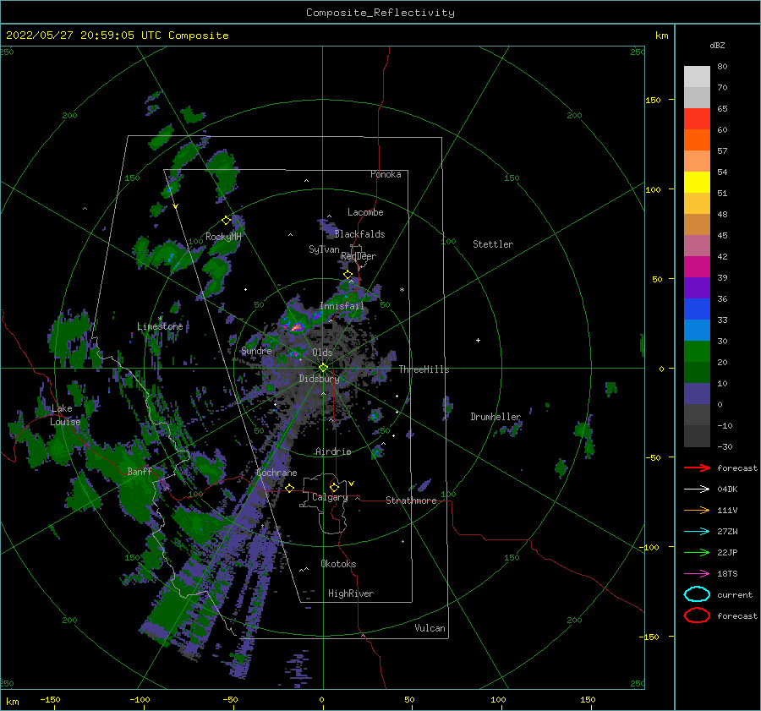
Task: Click yellow diamond inside Calgary city outline
Action: point(334,487)
